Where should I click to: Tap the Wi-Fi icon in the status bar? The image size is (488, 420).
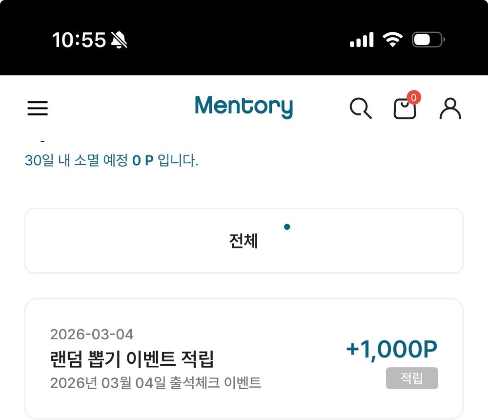tap(393, 38)
